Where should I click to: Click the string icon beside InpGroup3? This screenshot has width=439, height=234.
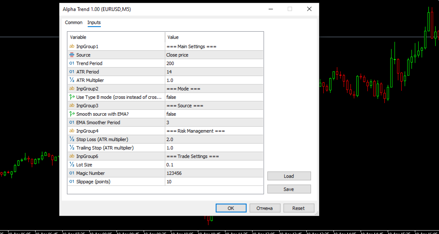pyautogui.click(x=72, y=106)
